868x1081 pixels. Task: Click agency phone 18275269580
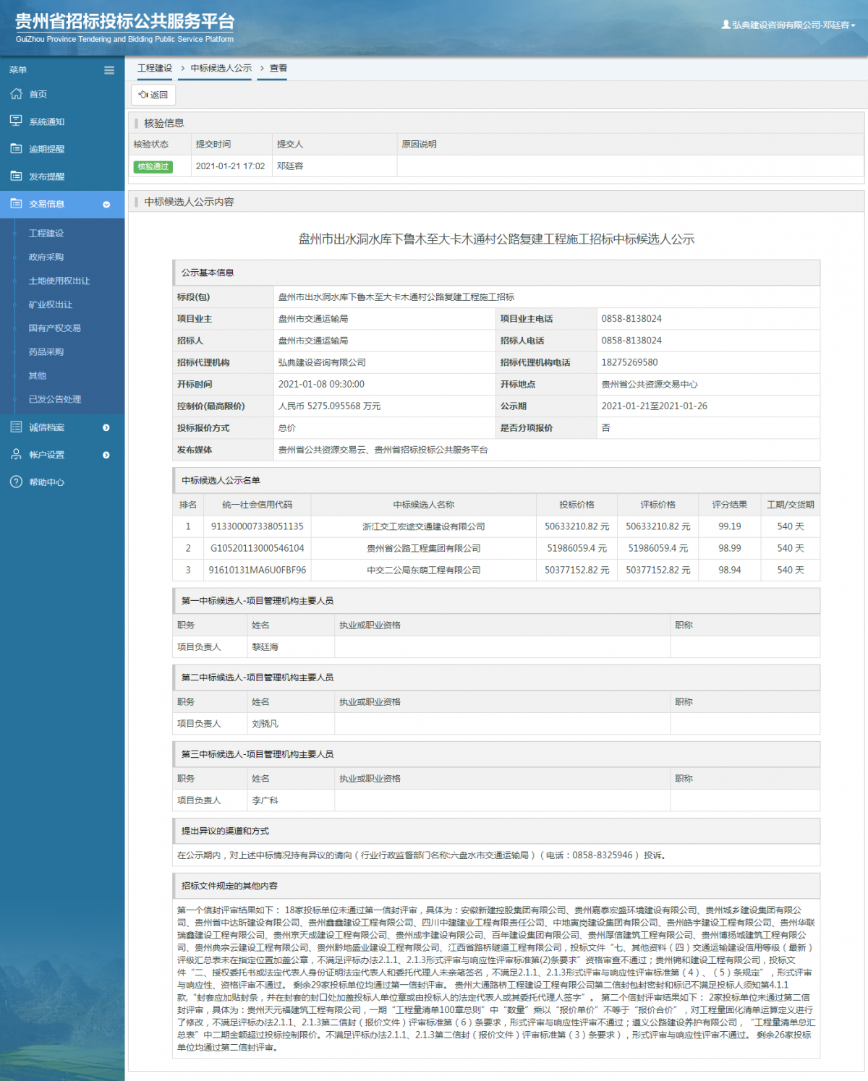[x=629, y=362]
